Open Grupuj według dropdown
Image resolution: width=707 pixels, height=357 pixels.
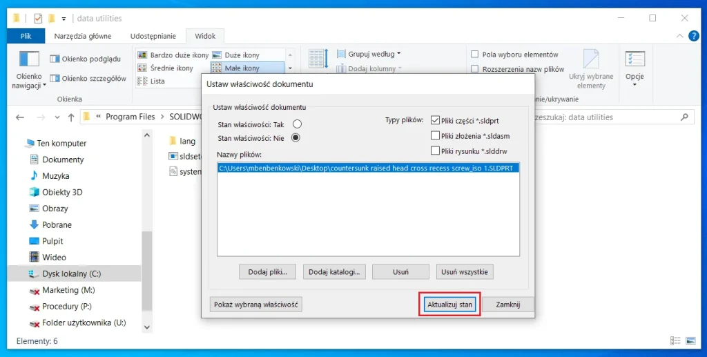point(369,54)
